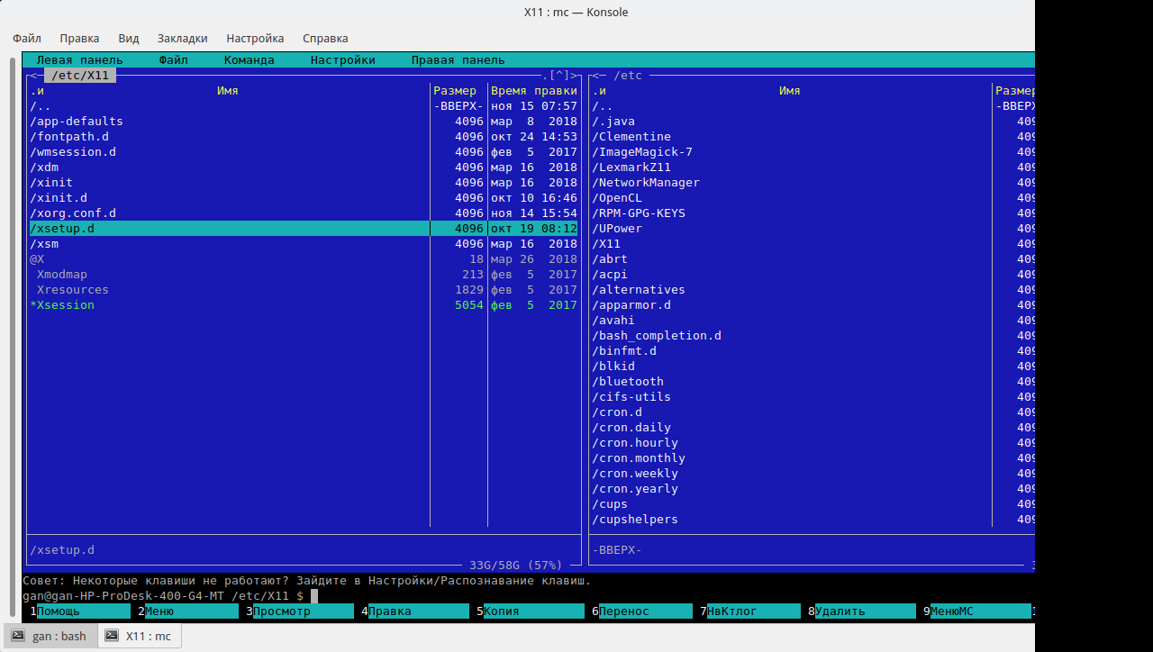
Task: Click the terminal icon on the 'X11 : mc' tab
Action: point(111,636)
